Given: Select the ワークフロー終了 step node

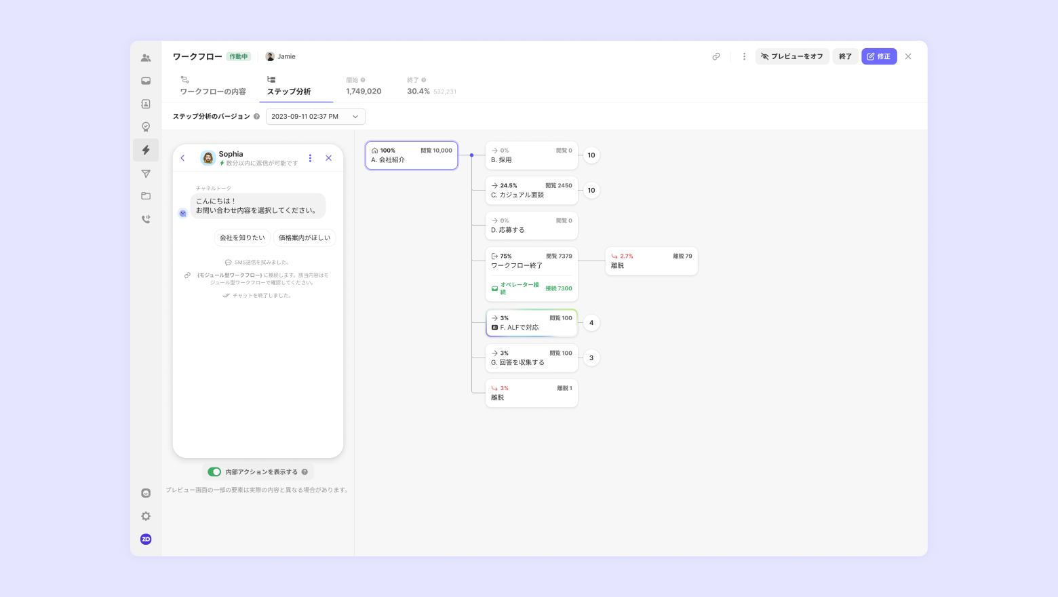Looking at the screenshot, I should pos(532,274).
